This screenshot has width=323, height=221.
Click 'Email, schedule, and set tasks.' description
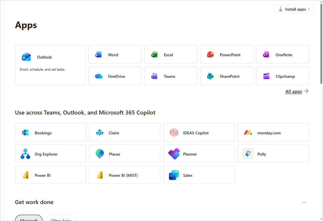coord(42,69)
